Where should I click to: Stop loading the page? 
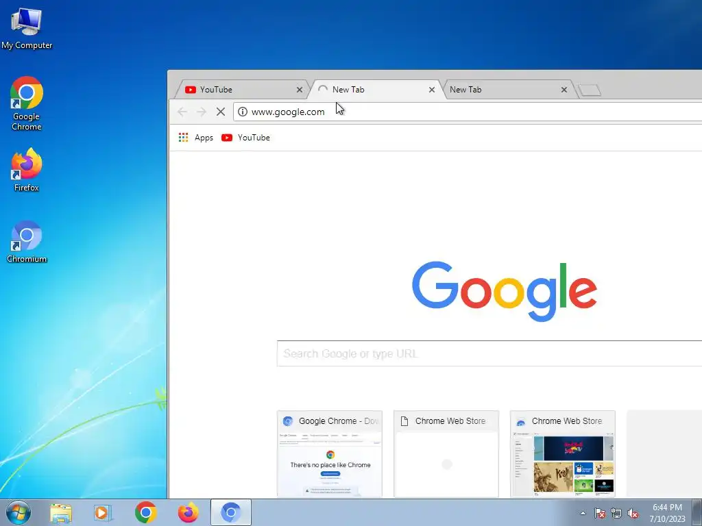221,112
